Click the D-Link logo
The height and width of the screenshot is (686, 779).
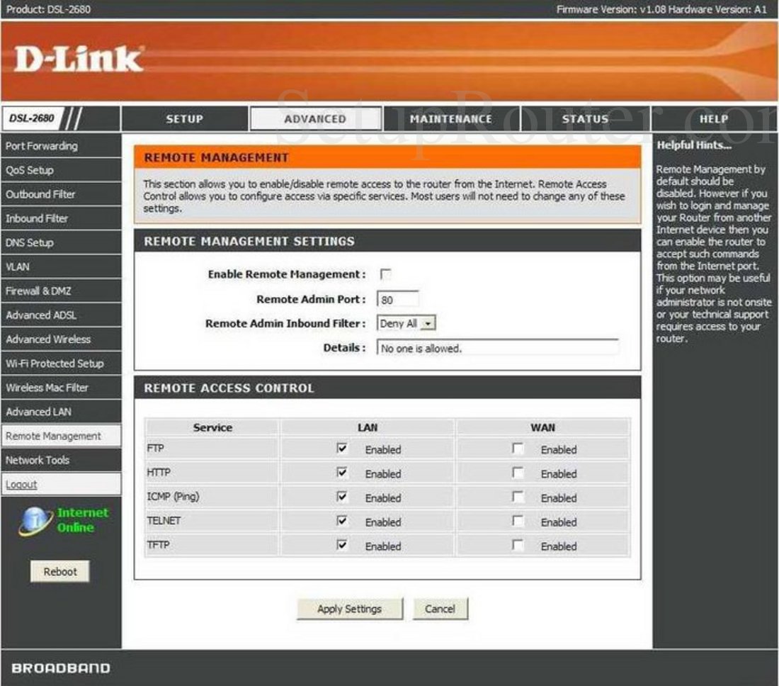[x=79, y=60]
